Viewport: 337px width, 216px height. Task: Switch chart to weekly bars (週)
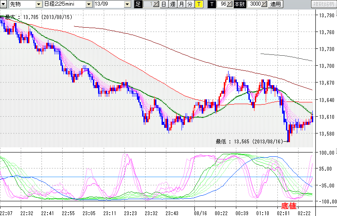(x=172, y=4)
